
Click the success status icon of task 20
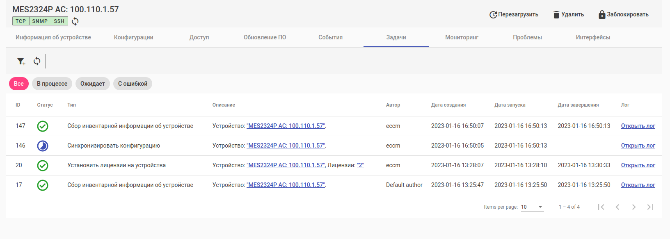point(43,165)
